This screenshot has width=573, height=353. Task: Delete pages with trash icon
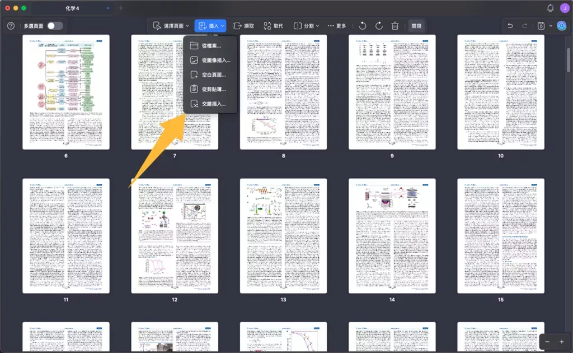click(x=395, y=26)
